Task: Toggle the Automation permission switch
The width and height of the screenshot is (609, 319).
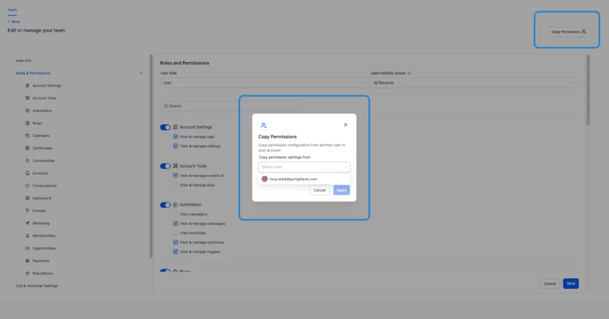Action: [165, 205]
